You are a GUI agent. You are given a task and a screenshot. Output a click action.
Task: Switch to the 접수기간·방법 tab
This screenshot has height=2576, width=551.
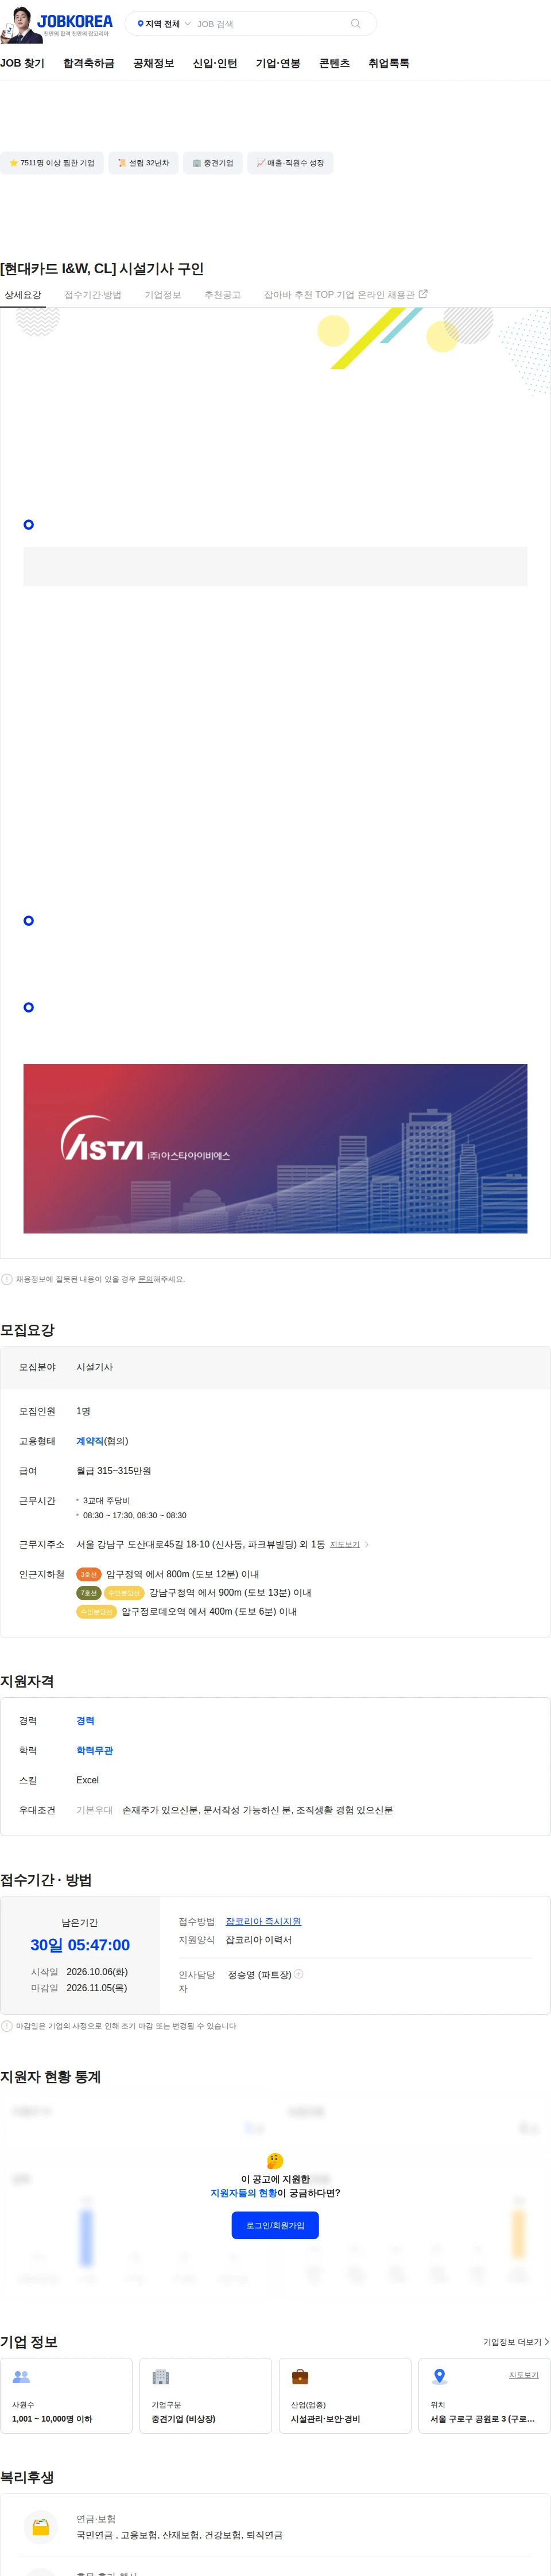(93, 295)
